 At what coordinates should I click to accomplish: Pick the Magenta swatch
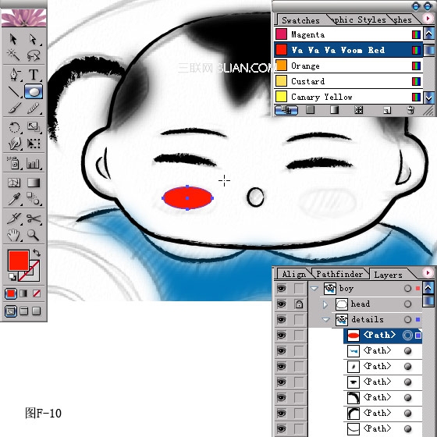pyautogui.click(x=348, y=34)
